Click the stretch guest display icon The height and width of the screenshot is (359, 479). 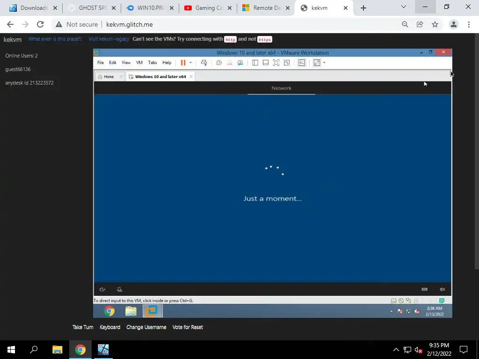317,63
